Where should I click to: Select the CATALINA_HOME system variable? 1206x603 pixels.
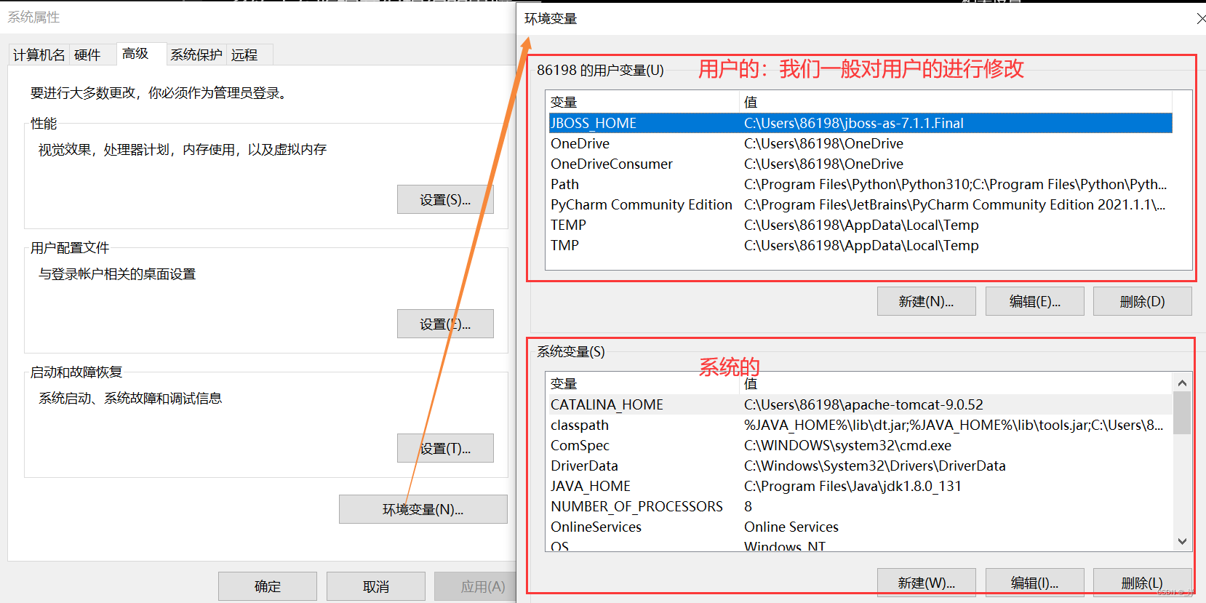[x=860, y=404]
